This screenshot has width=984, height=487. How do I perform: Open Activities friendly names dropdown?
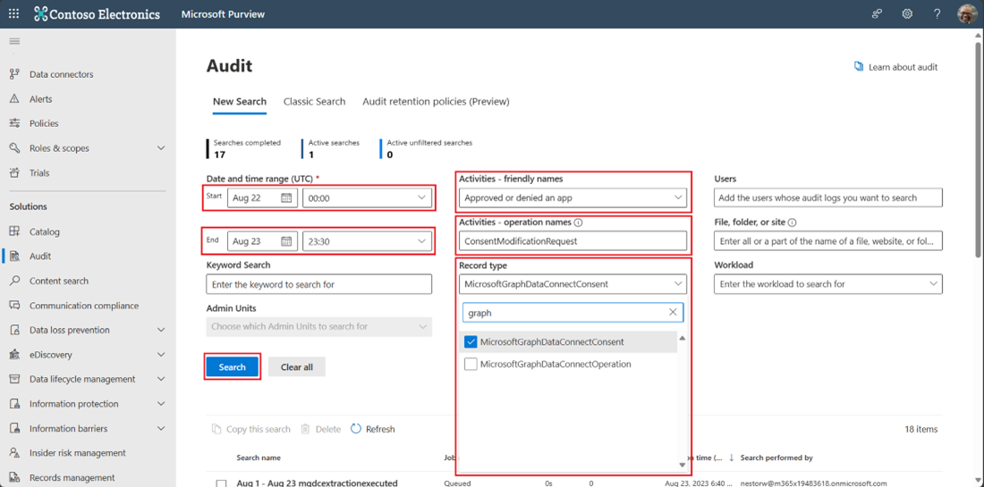573,198
